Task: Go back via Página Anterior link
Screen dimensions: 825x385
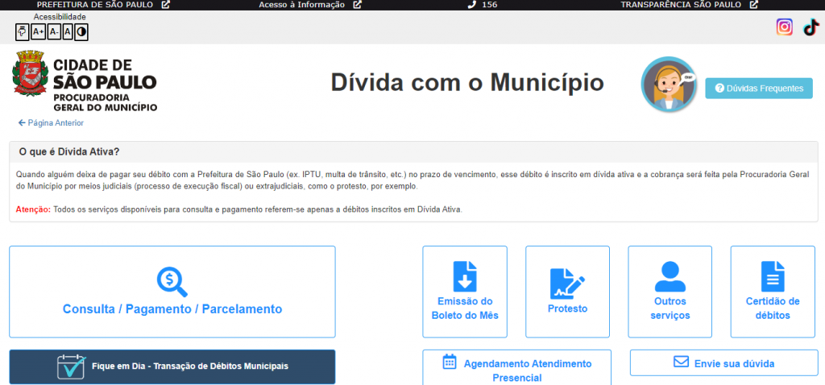Action: pyautogui.click(x=51, y=123)
